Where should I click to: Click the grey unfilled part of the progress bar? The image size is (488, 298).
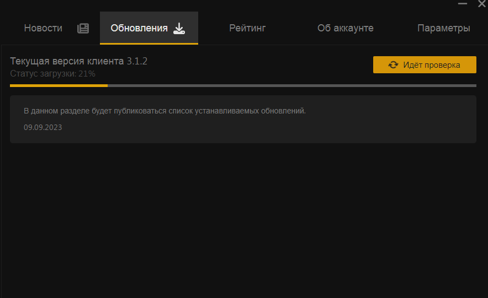(291, 85)
